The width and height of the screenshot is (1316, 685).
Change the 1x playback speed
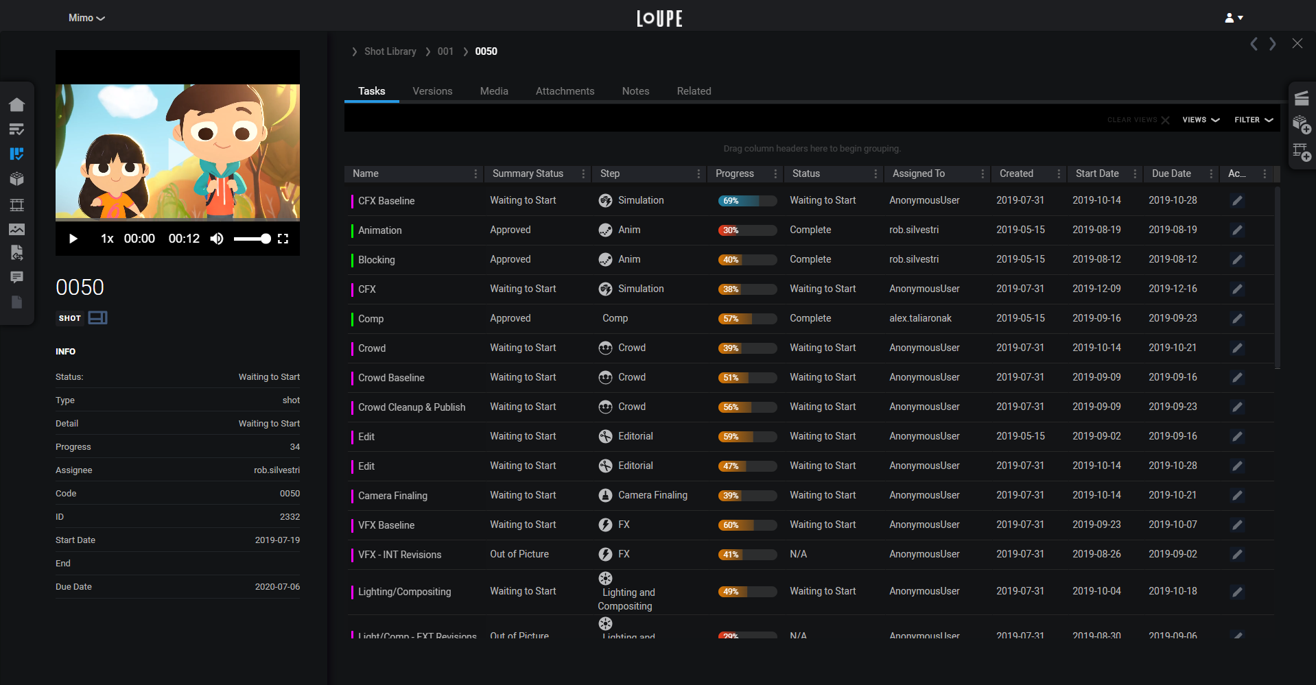point(107,239)
